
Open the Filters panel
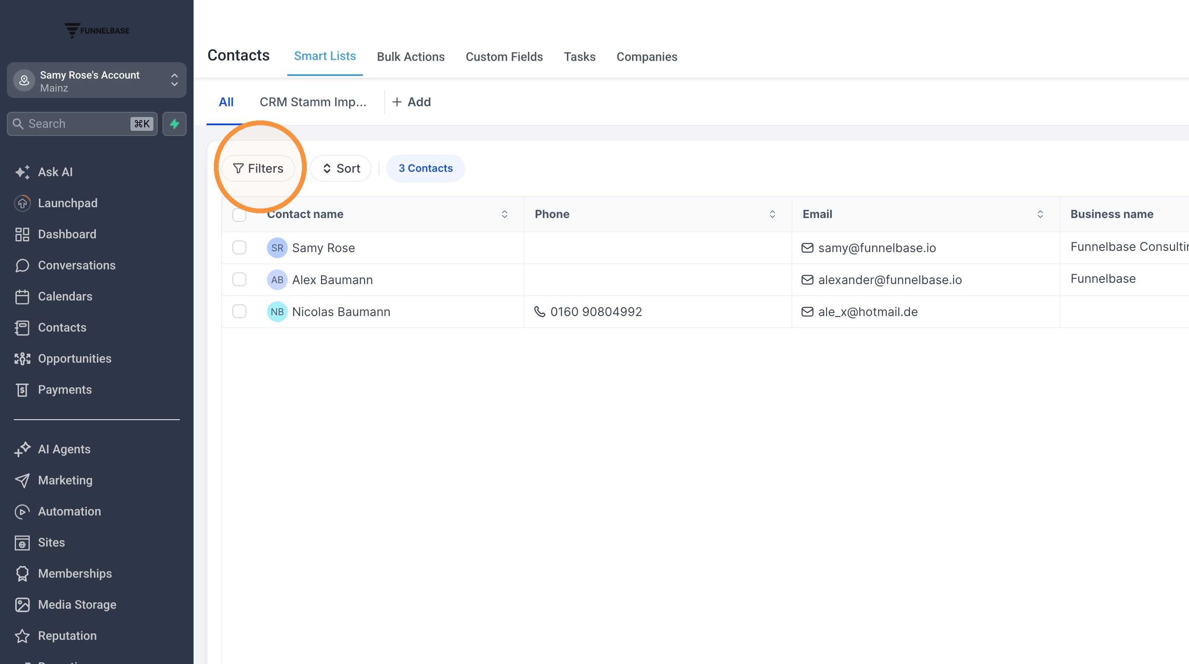coord(258,168)
